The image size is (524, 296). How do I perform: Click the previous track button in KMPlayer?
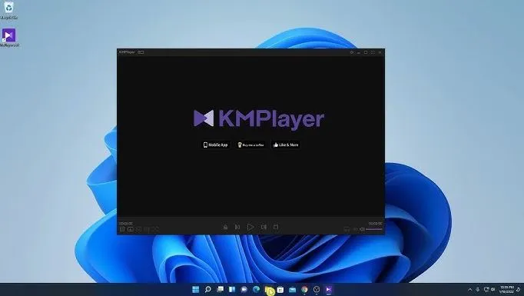pos(237,227)
